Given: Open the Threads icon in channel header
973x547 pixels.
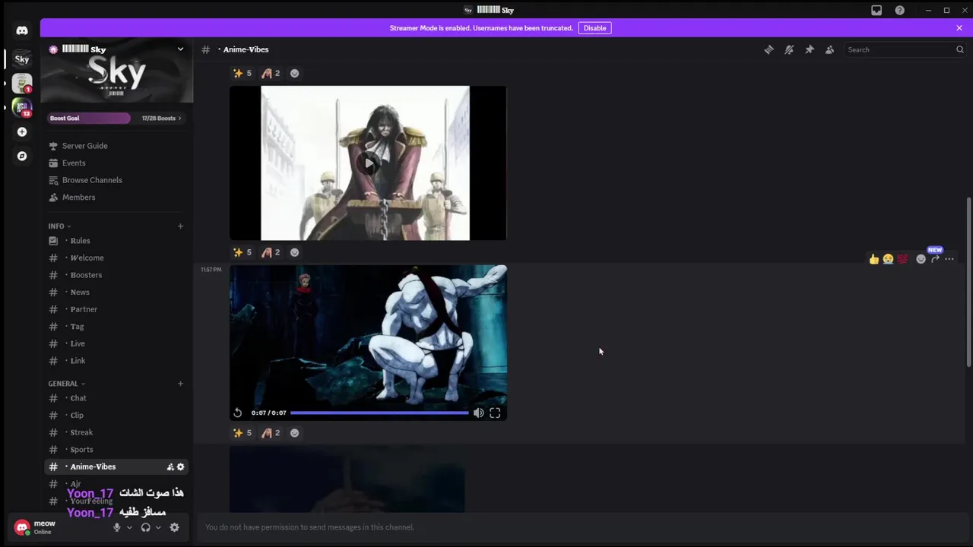Looking at the screenshot, I should click(769, 49).
